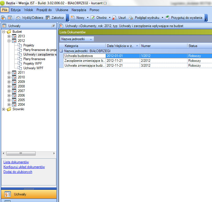Open the Podgląd wydruku dropdown arrow

click(162, 18)
